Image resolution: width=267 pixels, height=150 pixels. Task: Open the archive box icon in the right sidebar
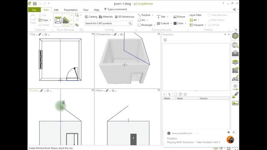pyautogui.click(x=235, y=53)
